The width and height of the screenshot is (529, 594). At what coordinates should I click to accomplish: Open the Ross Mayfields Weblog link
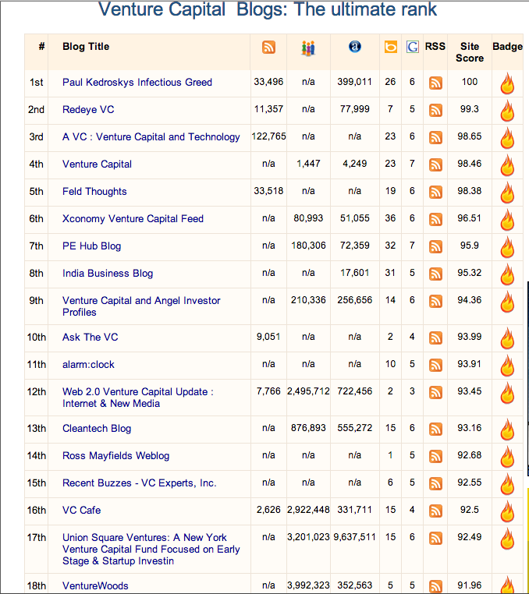pos(115,455)
